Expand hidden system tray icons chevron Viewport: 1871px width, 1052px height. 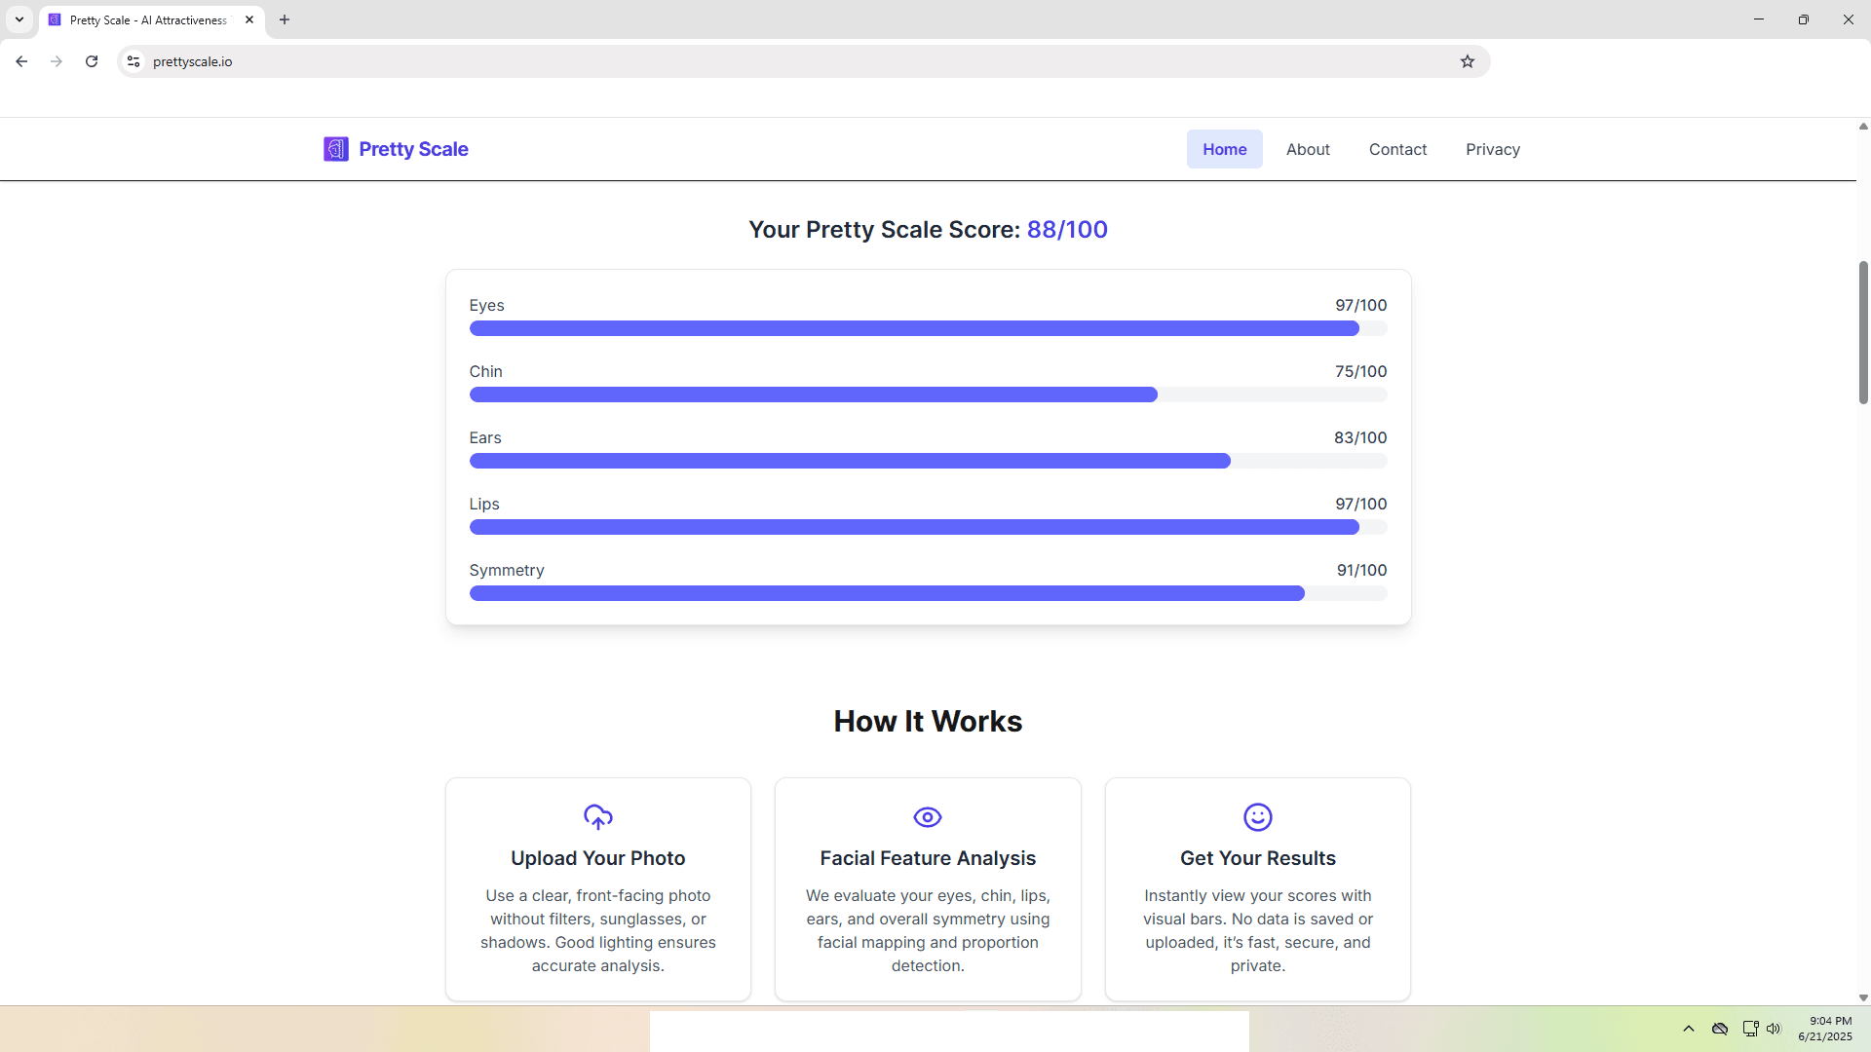pyautogui.click(x=1689, y=1029)
